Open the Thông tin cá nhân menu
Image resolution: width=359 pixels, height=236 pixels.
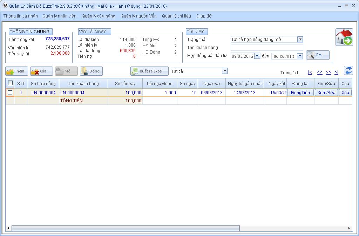click(x=21, y=16)
